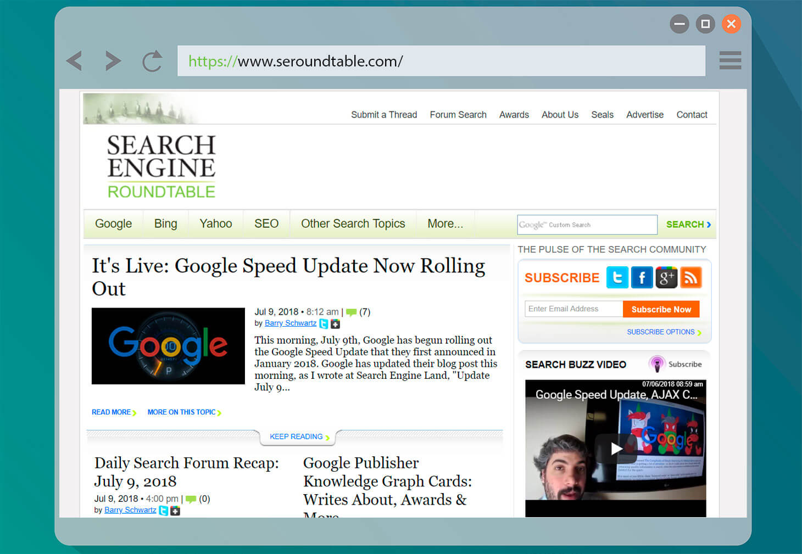Play the Search Buzz video
This screenshot has width=802, height=554.
click(x=616, y=449)
